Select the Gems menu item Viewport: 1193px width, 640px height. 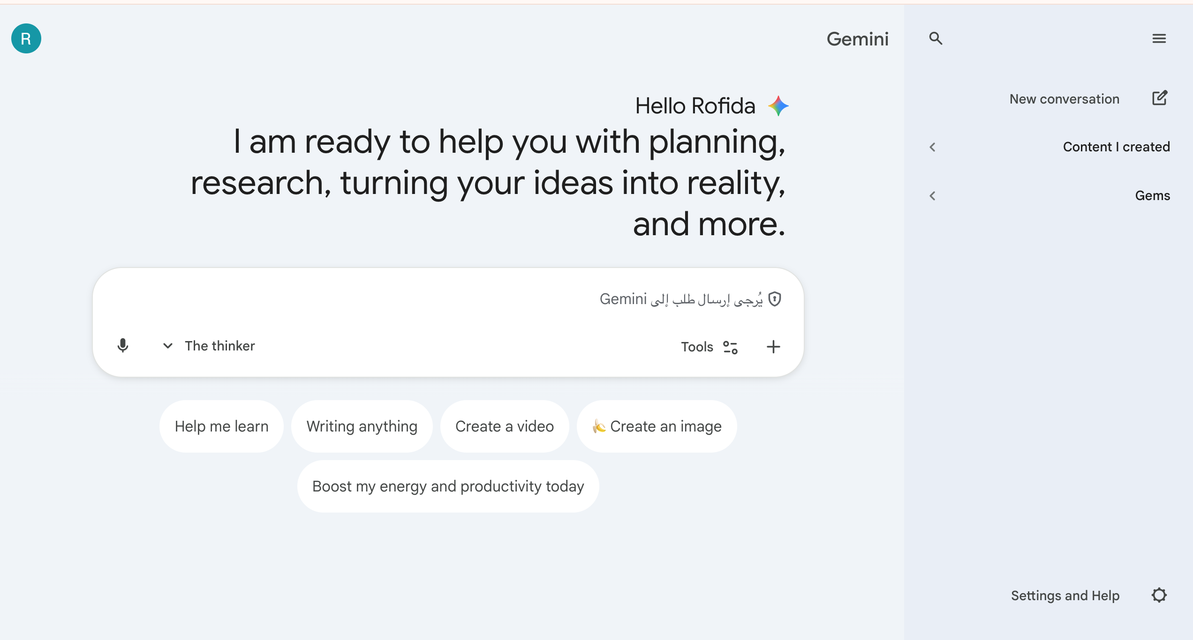click(x=1153, y=195)
